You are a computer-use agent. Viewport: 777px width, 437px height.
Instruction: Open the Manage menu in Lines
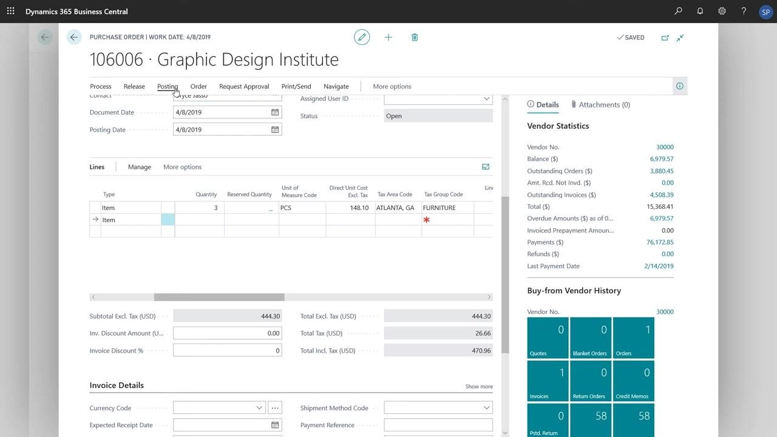coord(140,167)
